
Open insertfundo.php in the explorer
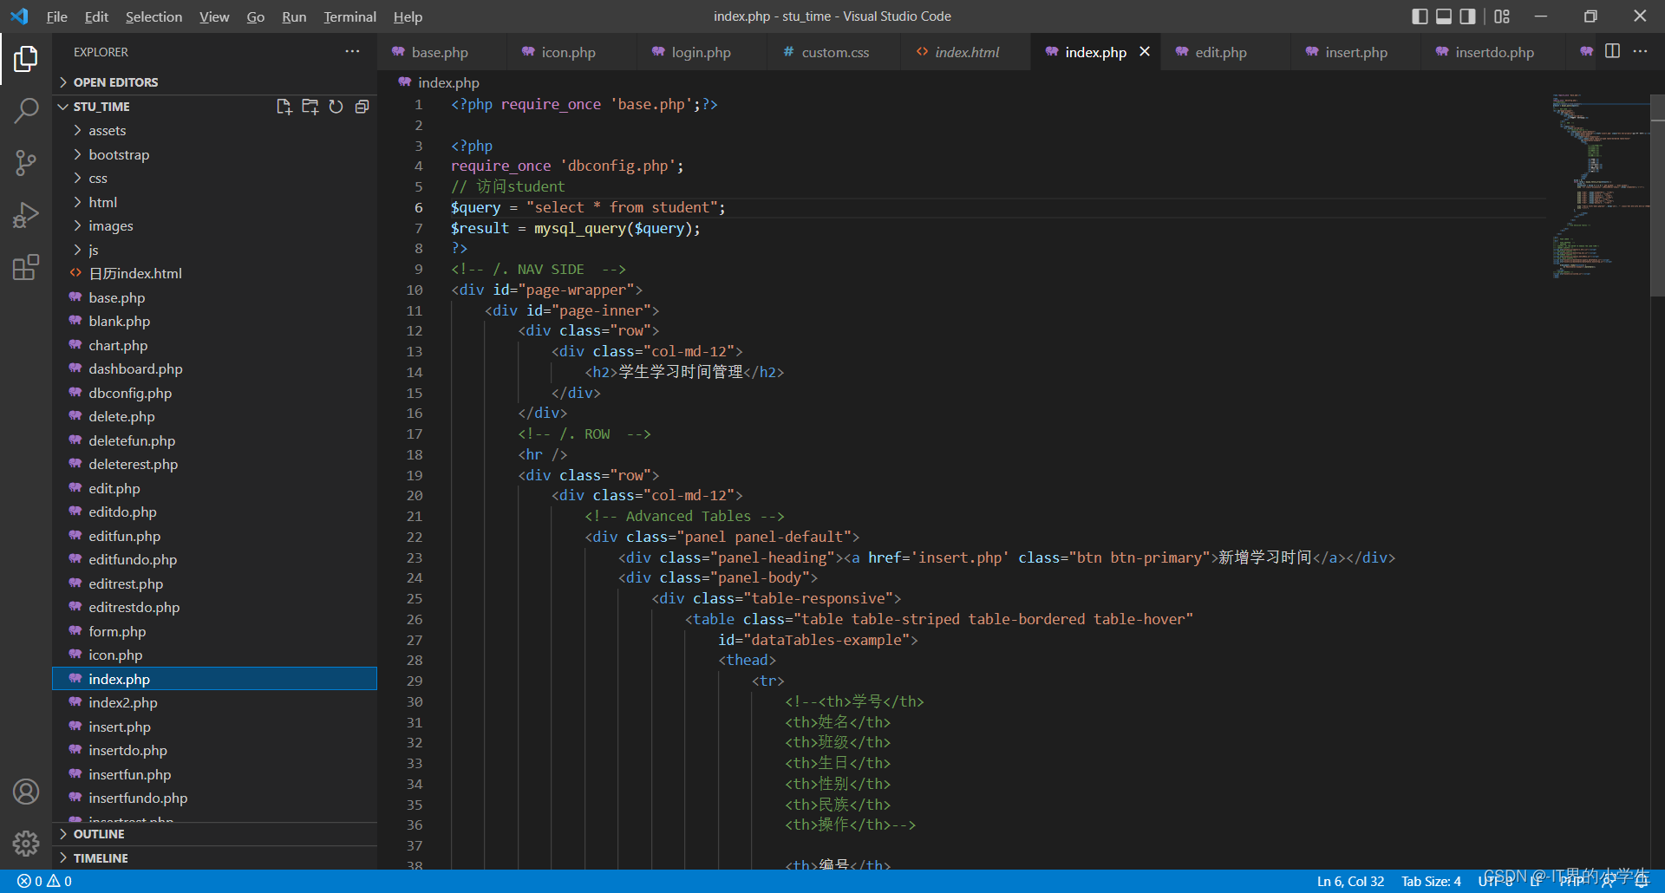click(215, 798)
